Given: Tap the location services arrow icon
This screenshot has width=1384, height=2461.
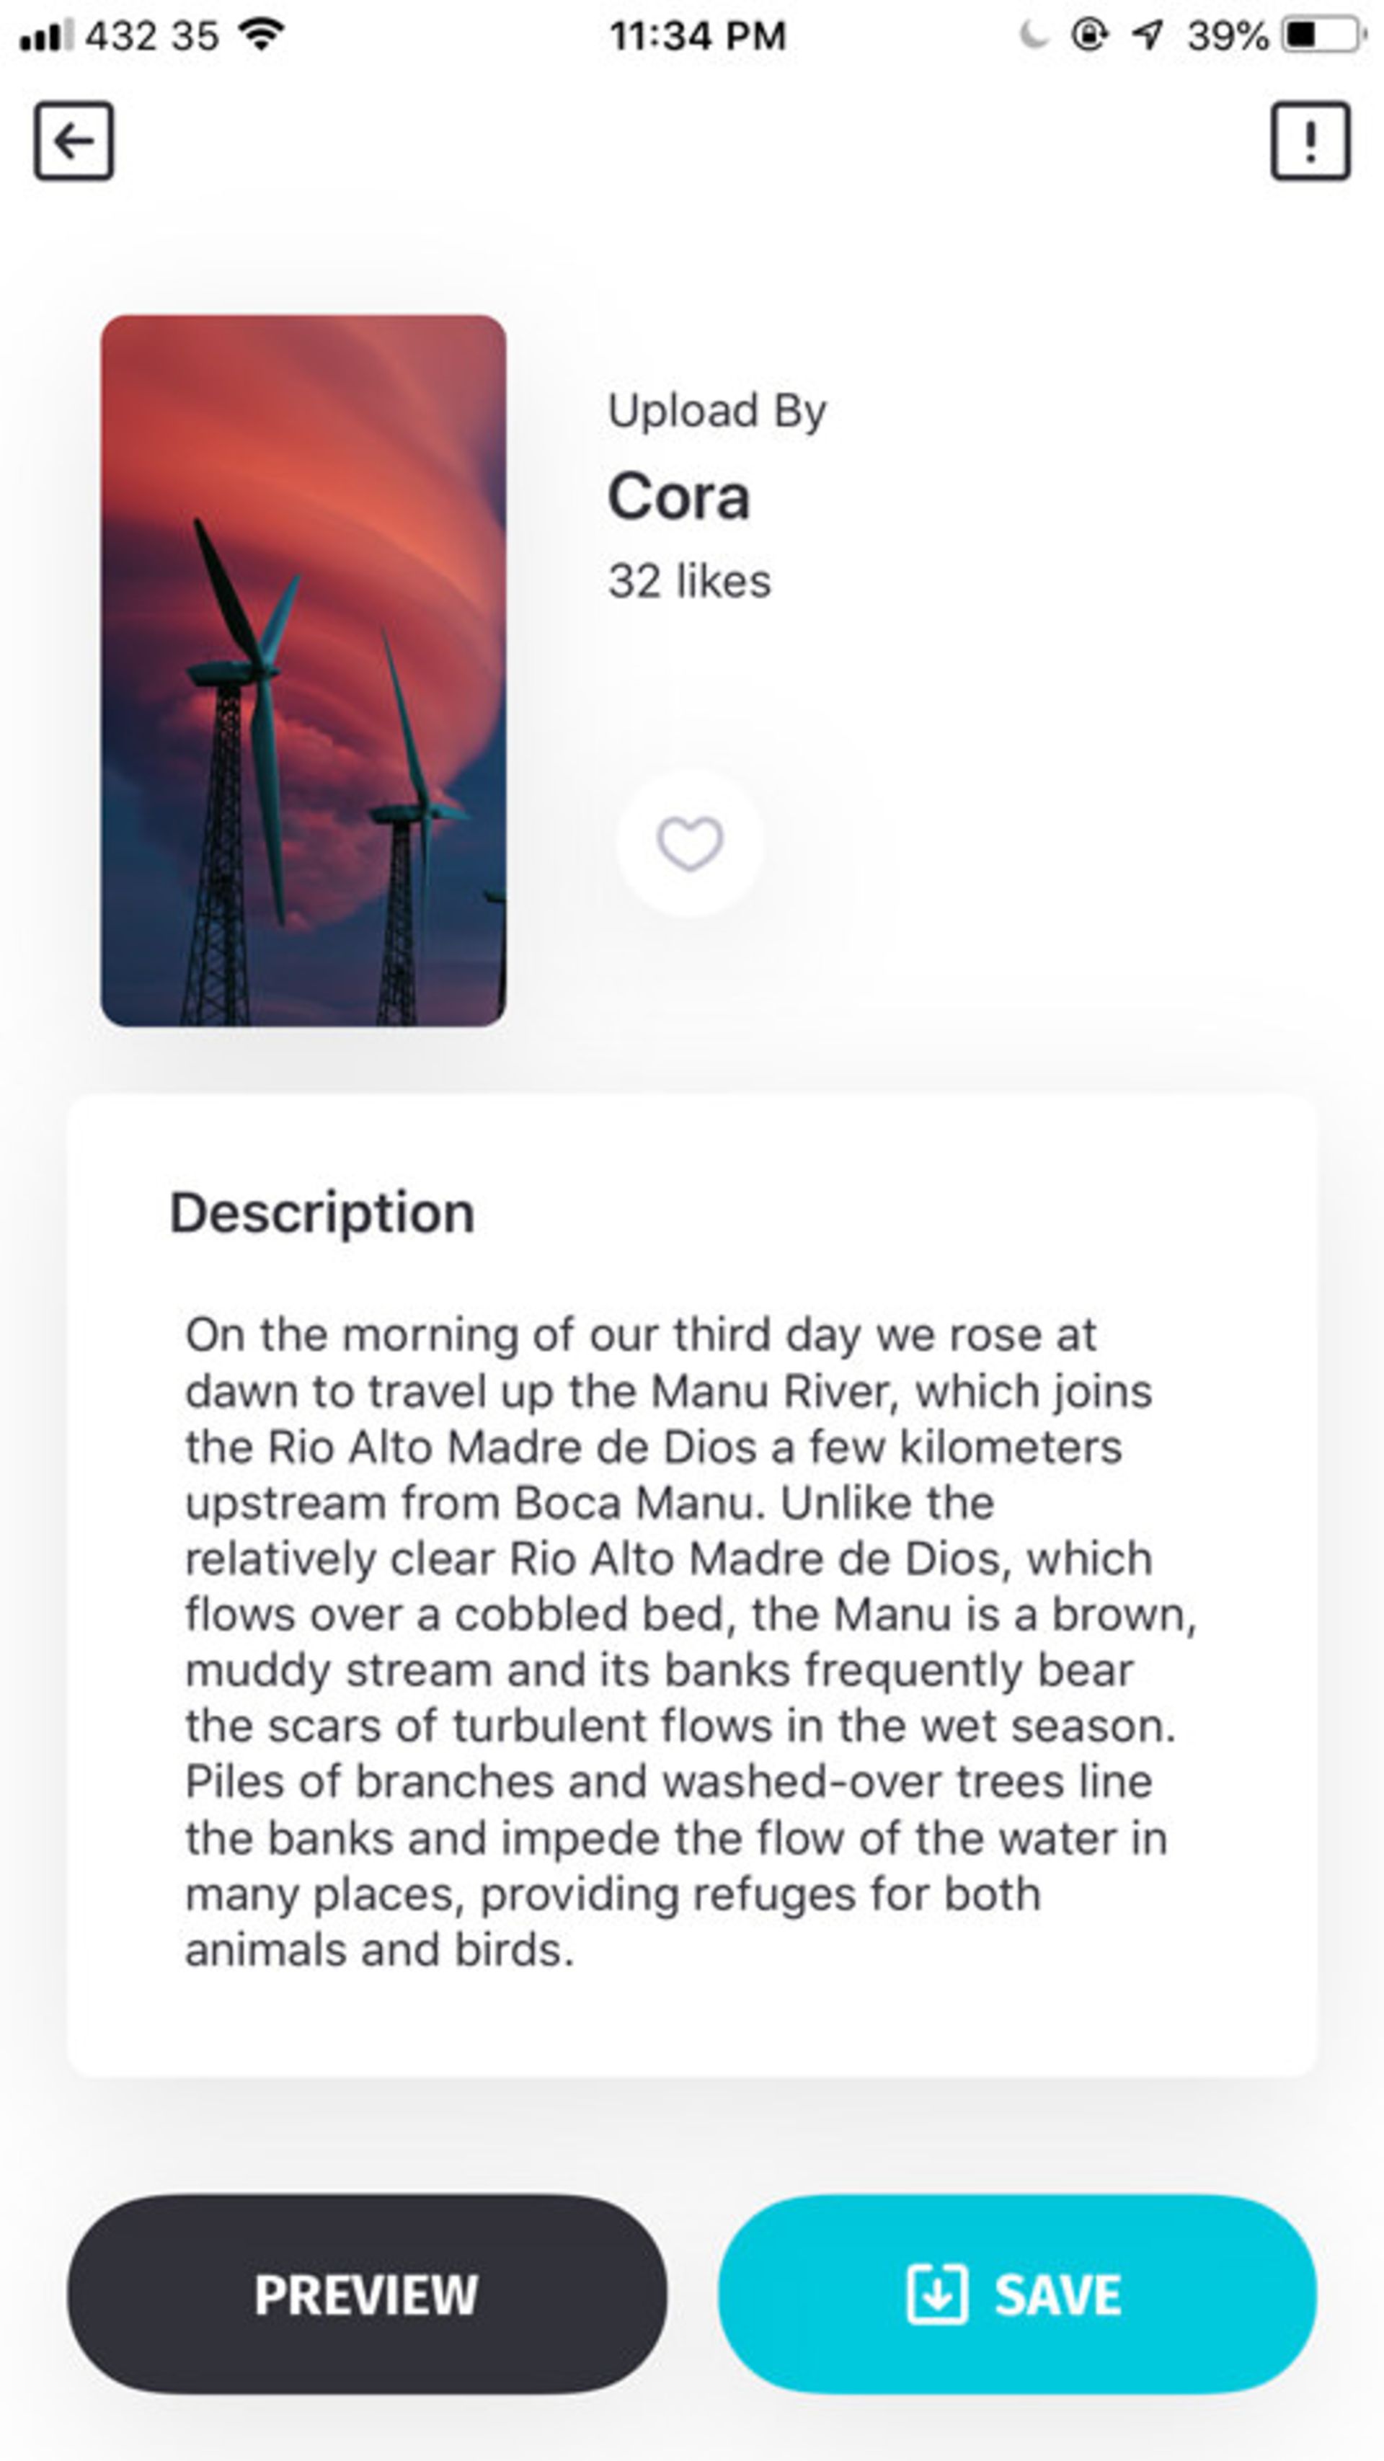Looking at the screenshot, I should coord(1147,36).
